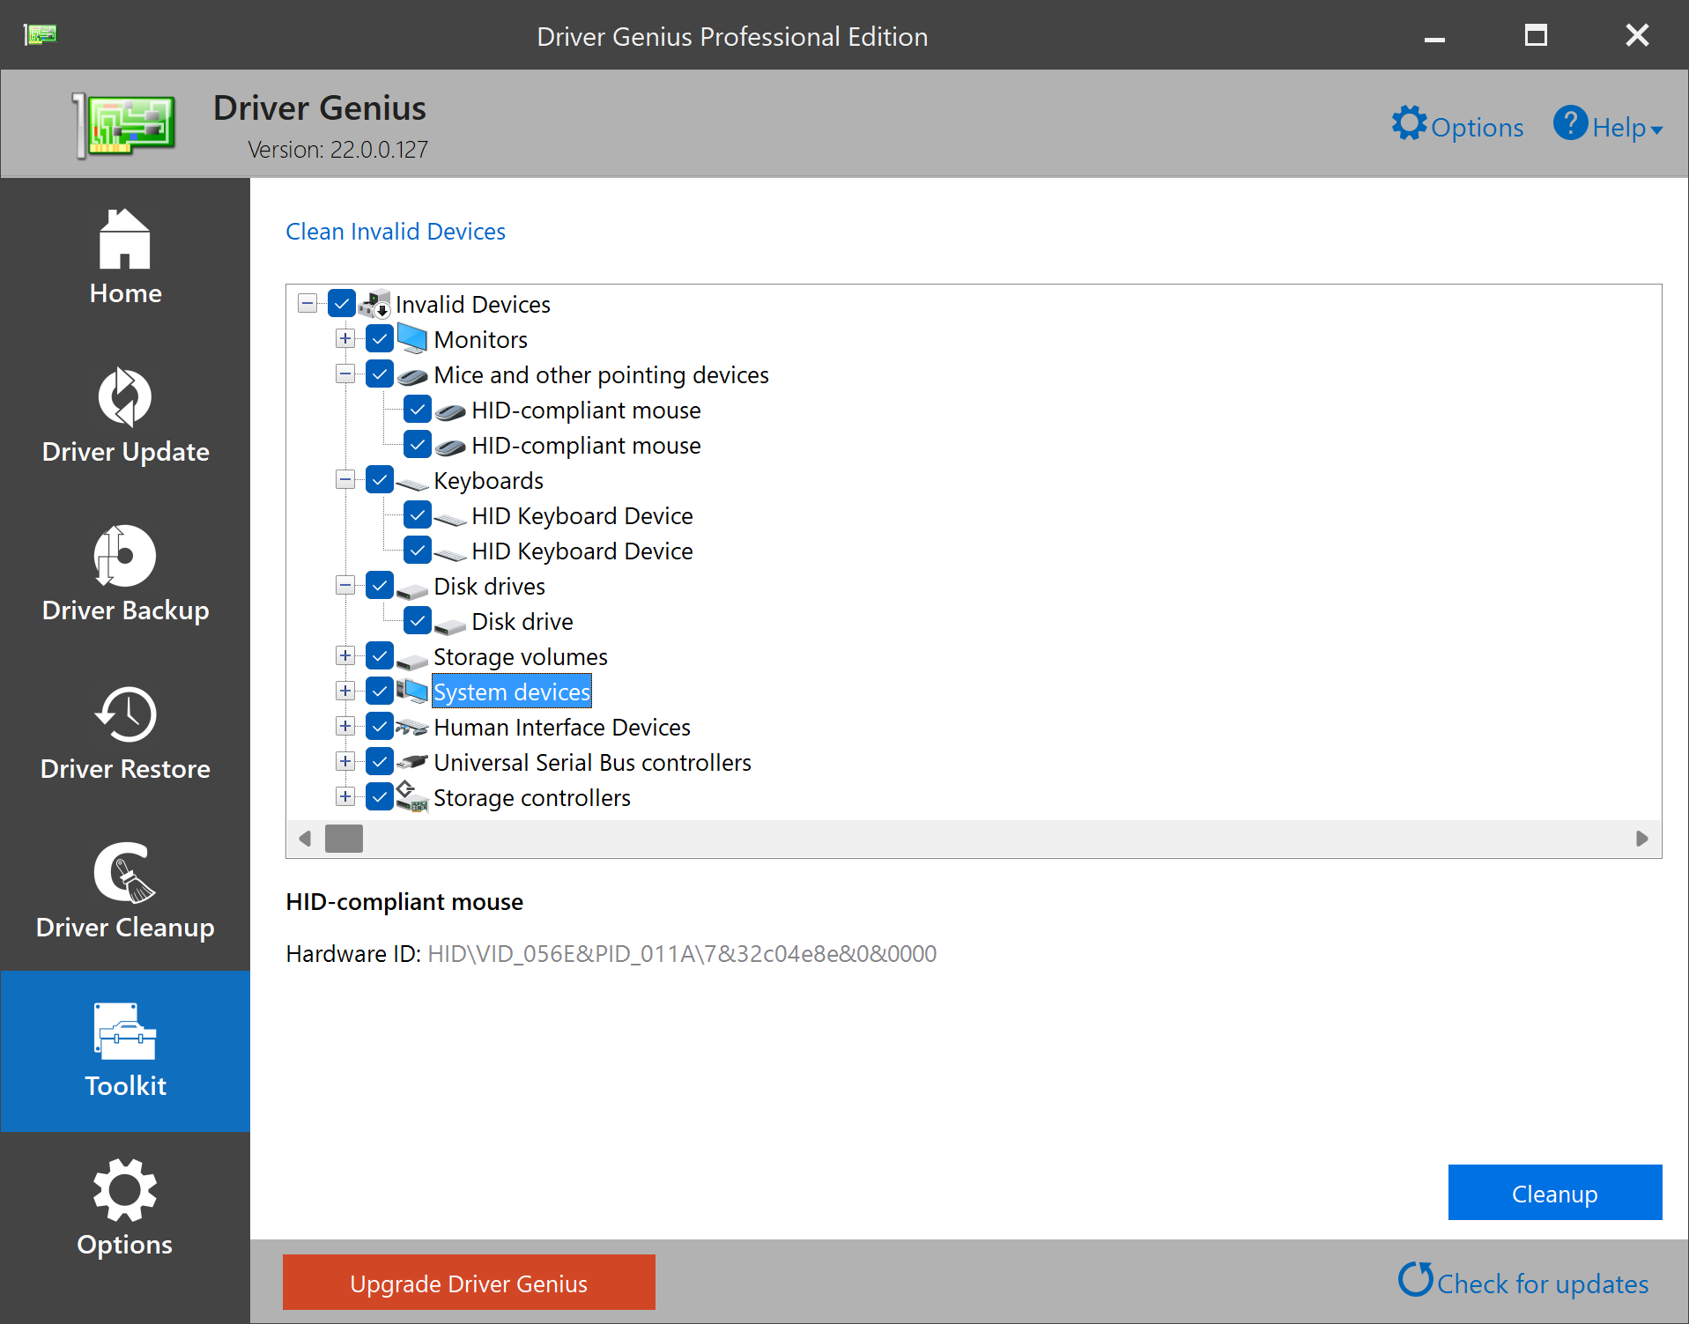Screen dimensions: 1689x1324
Task: Uncheck the Monitors checkbox
Action: 379,339
